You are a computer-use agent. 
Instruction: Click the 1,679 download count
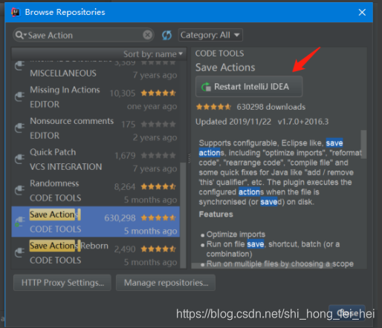pos(125,156)
